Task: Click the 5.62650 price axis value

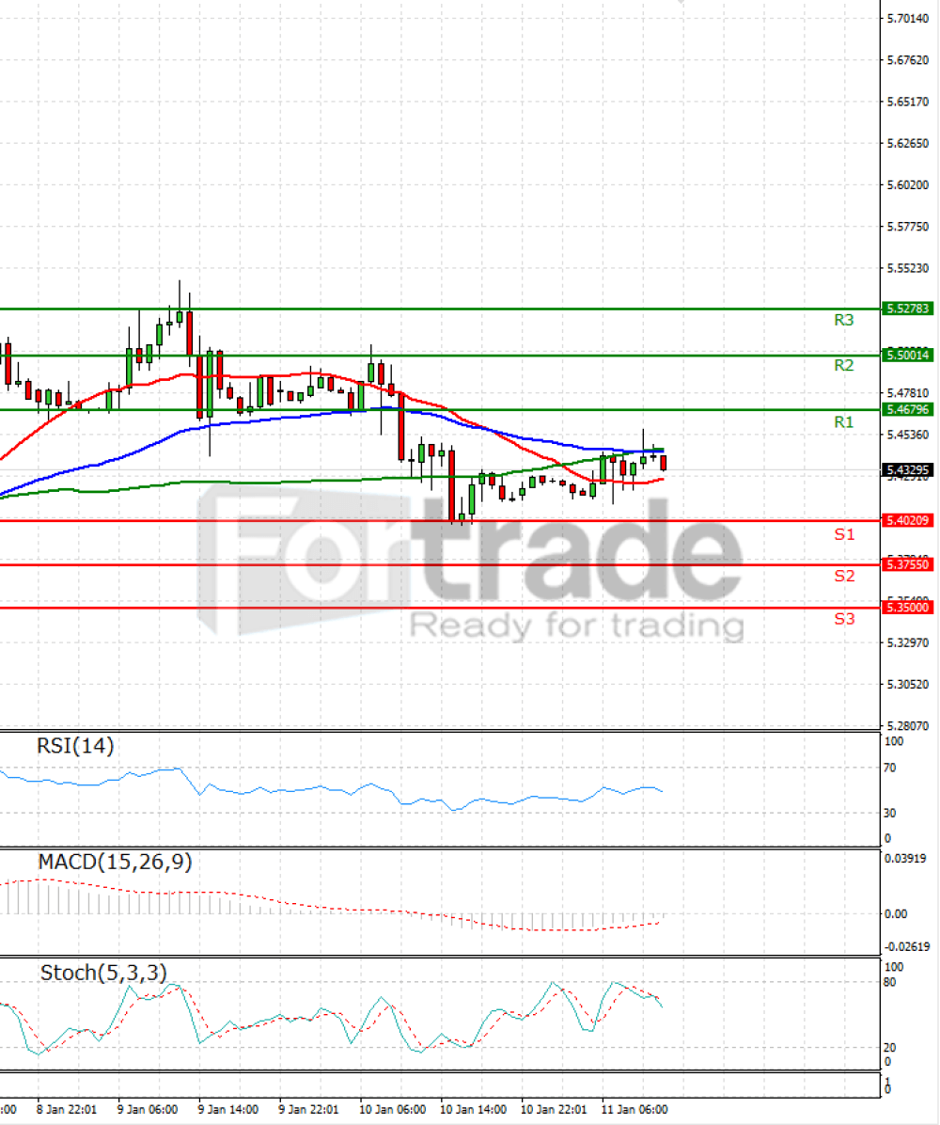Action: coord(908,144)
